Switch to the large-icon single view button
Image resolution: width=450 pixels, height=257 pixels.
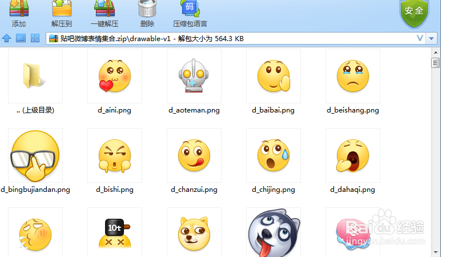(21, 38)
